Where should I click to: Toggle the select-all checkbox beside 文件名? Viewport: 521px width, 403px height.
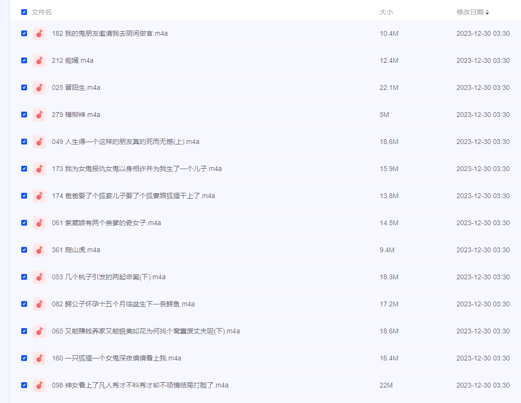pyautogui.click(x=24, y=12)
